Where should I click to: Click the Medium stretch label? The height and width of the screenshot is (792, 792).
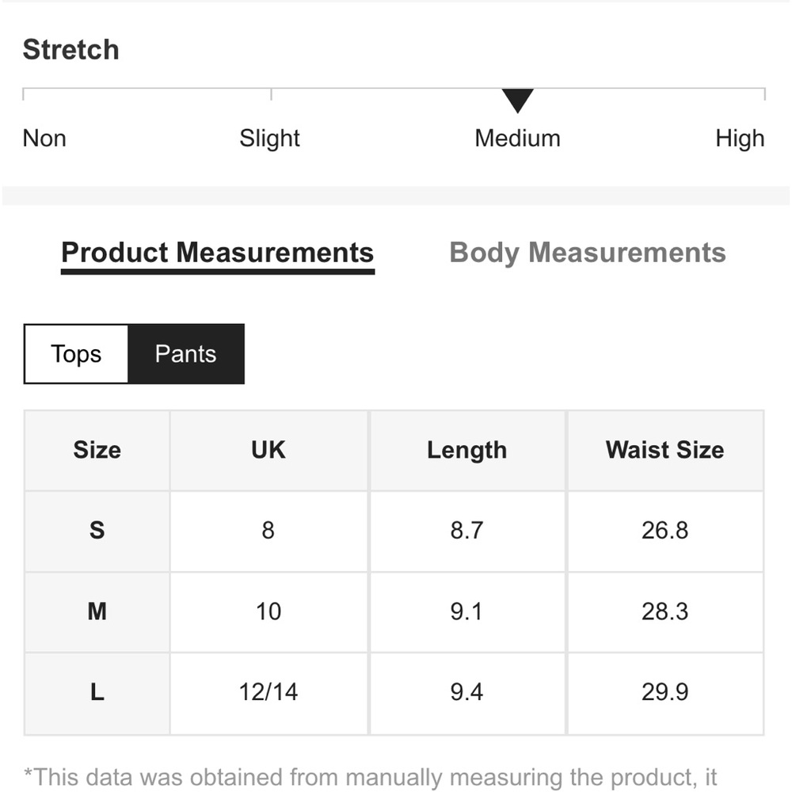(518, 138)
